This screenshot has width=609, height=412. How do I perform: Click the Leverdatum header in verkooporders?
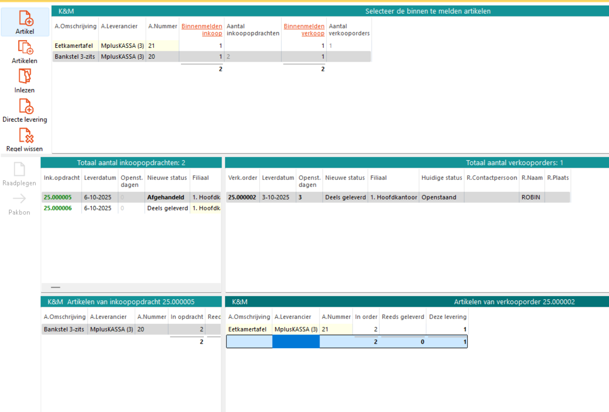278,178
